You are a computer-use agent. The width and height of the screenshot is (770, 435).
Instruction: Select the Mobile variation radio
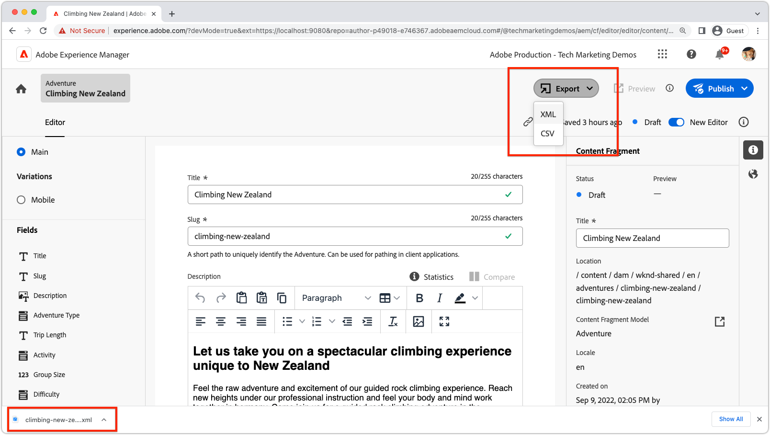[21, 200]
